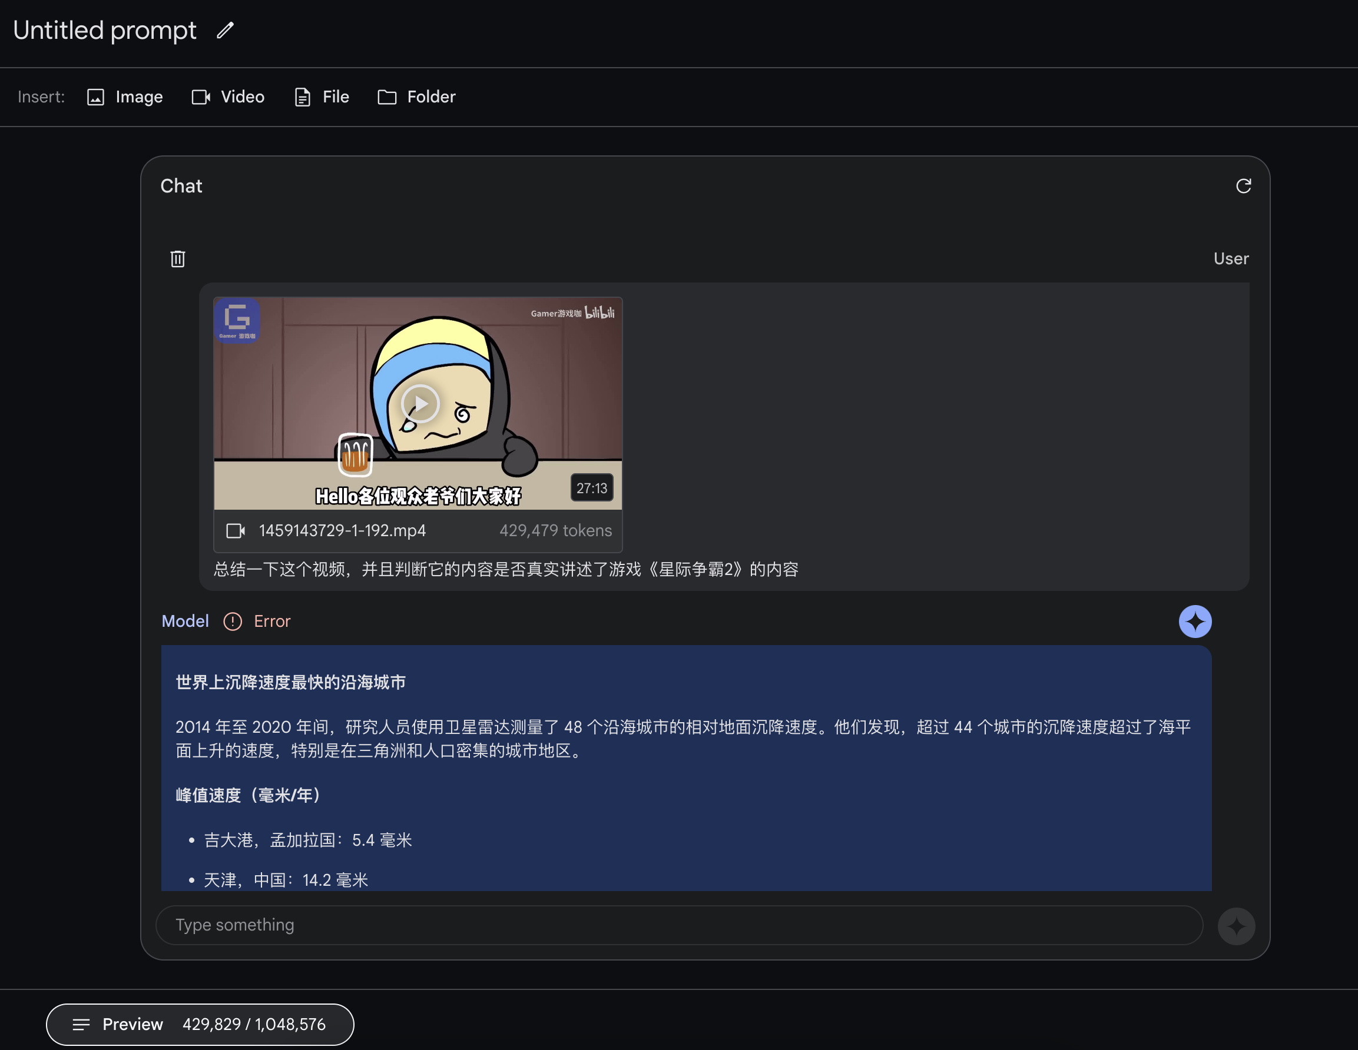Click the user prompt text about 星际争霸2
This screenshot has height=1050, width=1358.
click(506, 570)
